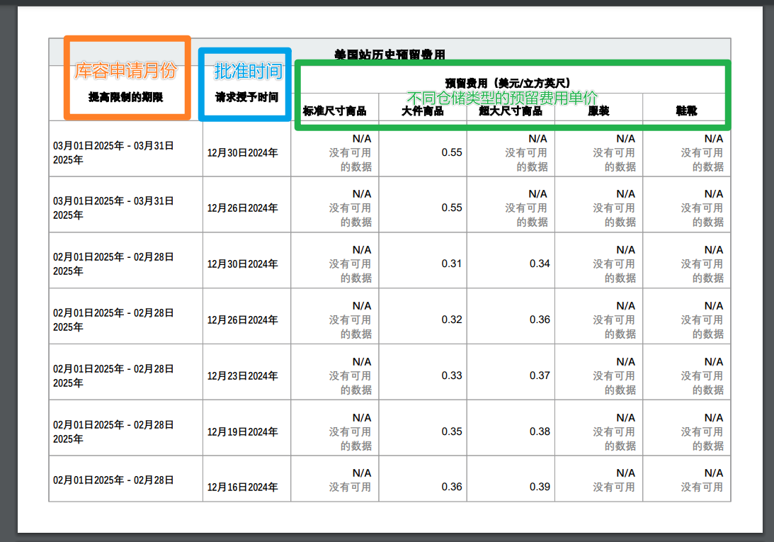
Task: Click the 美国站历史预留费用 table title
Action: click(389, 55)
